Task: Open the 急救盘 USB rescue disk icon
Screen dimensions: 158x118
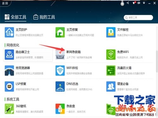Action: click(60, 109)
